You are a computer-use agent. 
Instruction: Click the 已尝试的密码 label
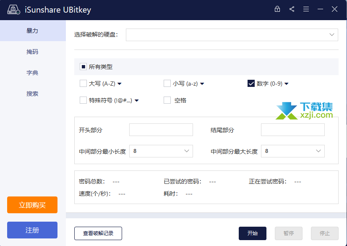tap(183, 182)
